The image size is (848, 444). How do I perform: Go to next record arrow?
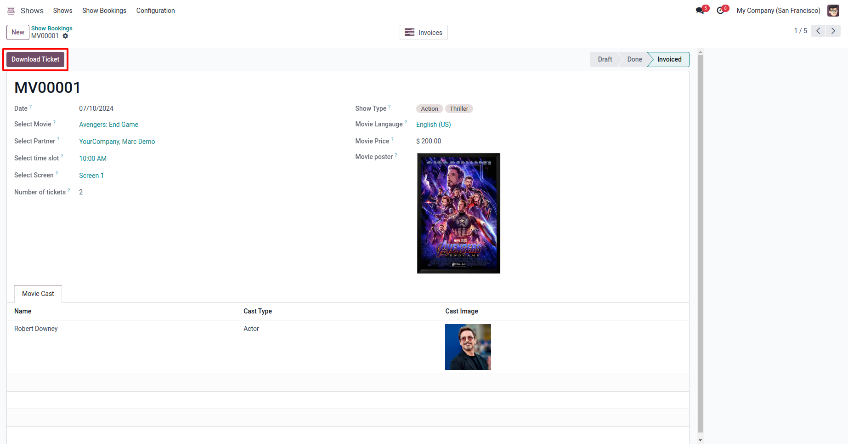(833, 31)
